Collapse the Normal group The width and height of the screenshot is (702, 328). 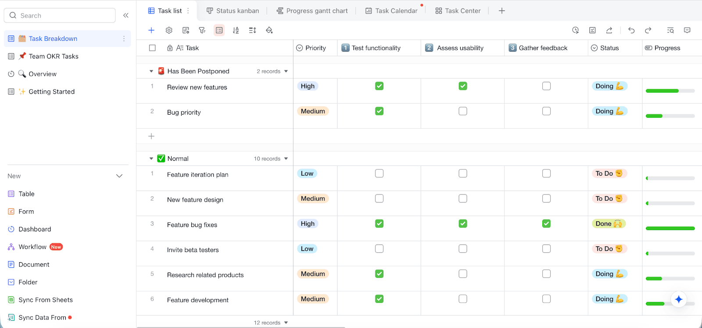pyautogui.click(x=151, y=159)
